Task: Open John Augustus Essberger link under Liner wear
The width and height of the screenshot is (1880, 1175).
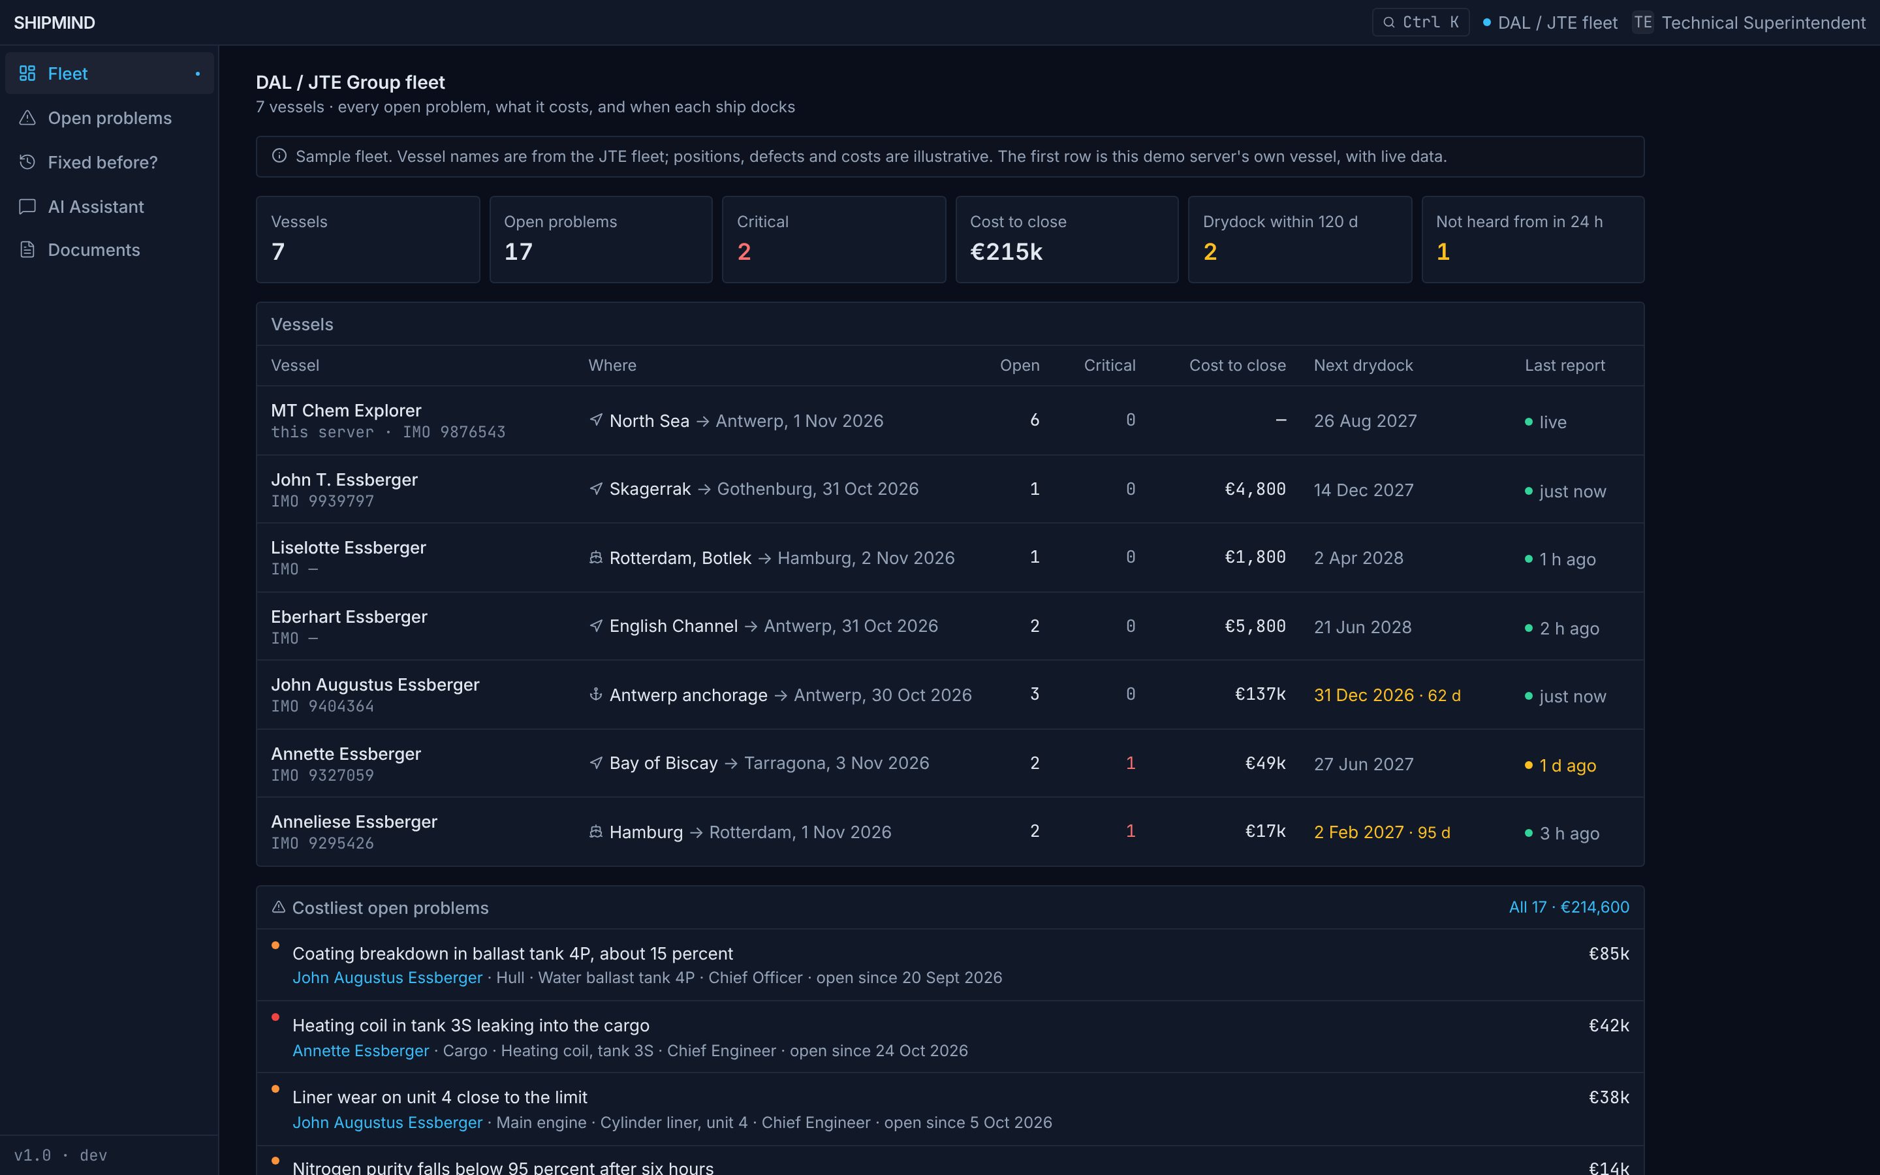Action: [387, 1122]
